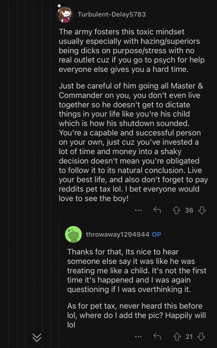Tap the downvote arrow on the top comment
The image size is (217, 348).
tap(202, 210)
